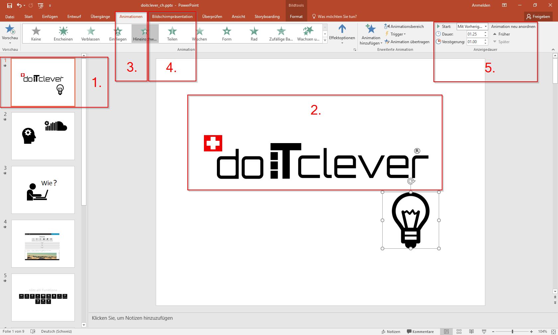
Task: Click the Verzögerung delay field
Action: tap(475, 42)
